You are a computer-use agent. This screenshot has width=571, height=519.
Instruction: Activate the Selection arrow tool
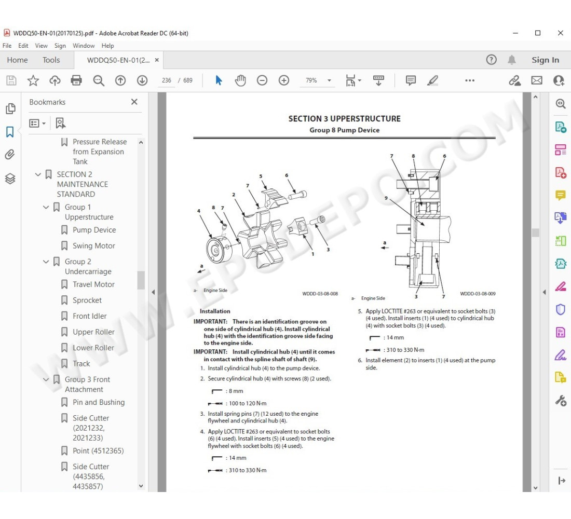[x=219, y=80]
